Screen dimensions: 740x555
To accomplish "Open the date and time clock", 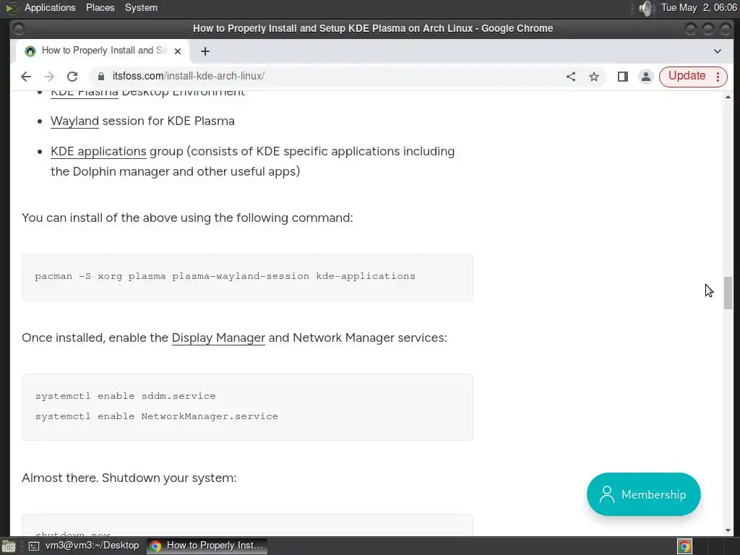I will click(x=699, y=7).
